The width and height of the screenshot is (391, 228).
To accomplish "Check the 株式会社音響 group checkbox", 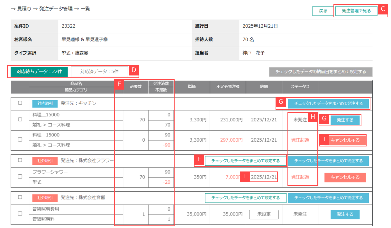I will (x=20, y=197).
